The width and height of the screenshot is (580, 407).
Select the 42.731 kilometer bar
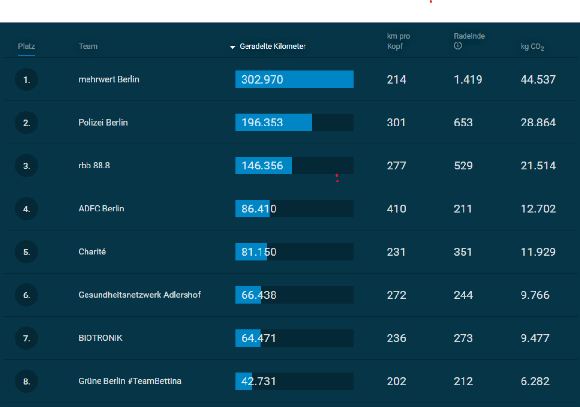pyautogui.click(x=294, y=381)
